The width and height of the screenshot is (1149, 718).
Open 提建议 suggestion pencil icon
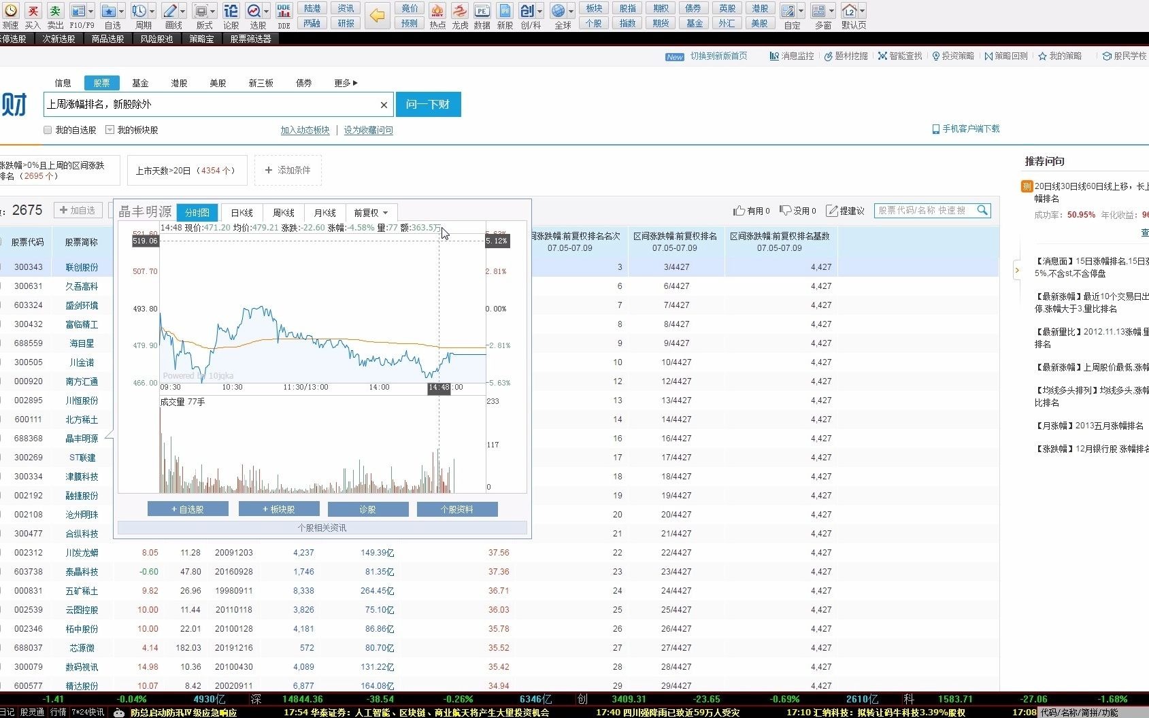831,211
